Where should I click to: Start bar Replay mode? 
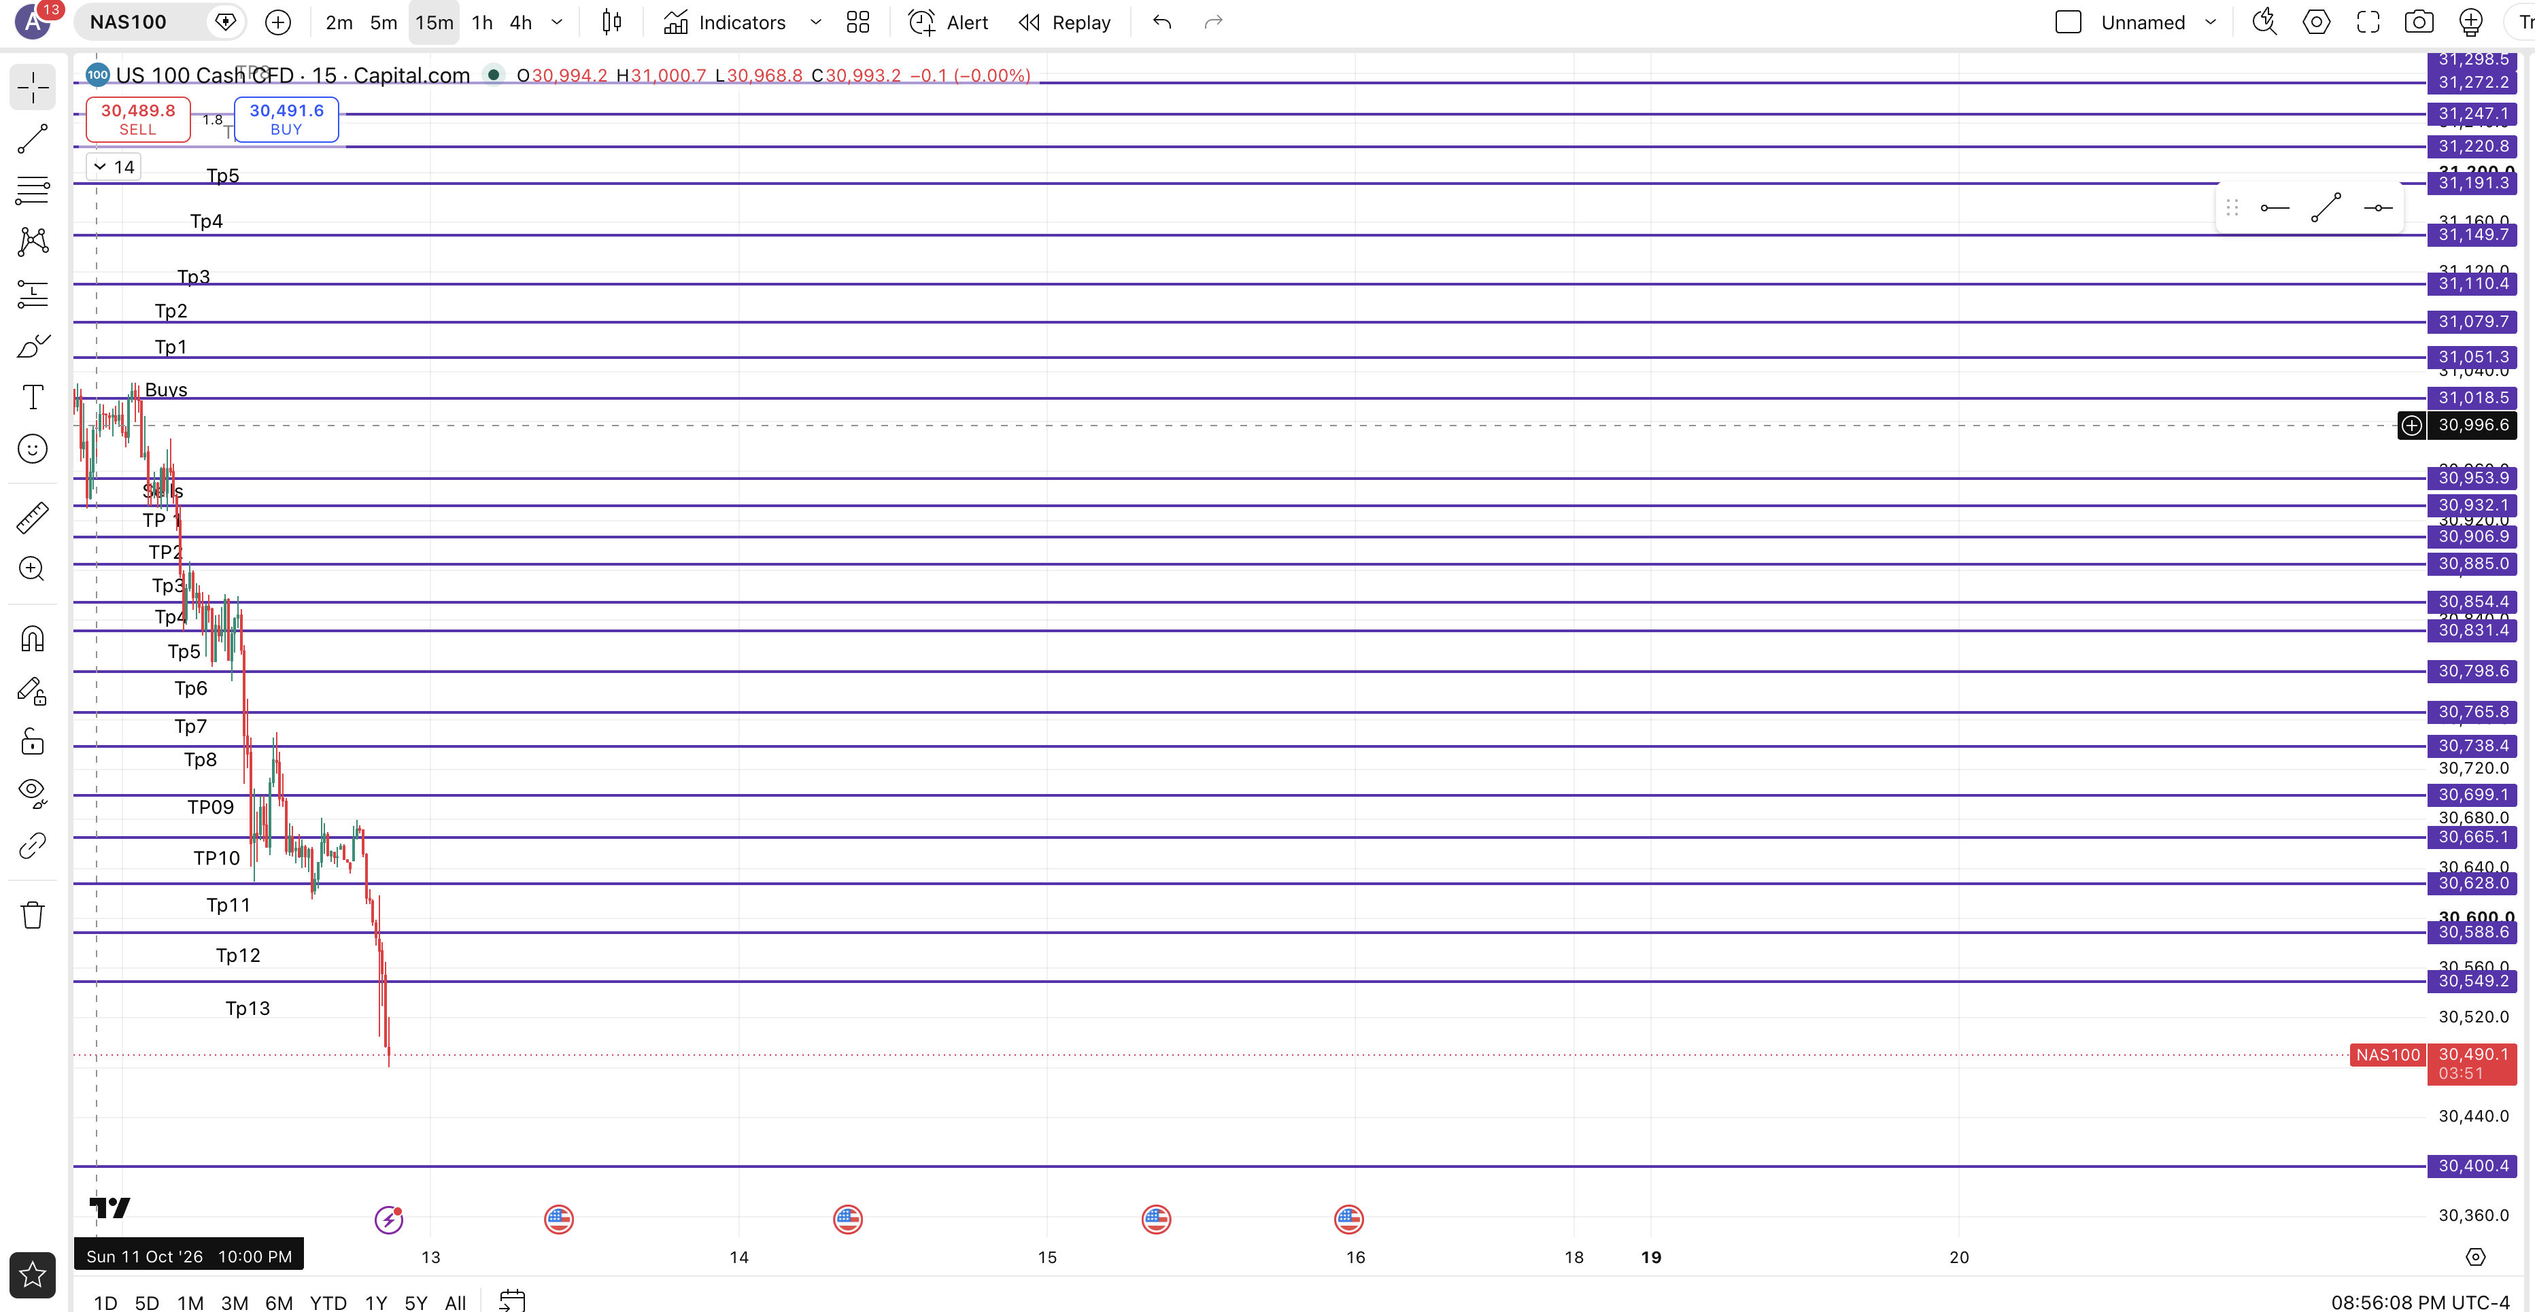[x=1065, y=22]
